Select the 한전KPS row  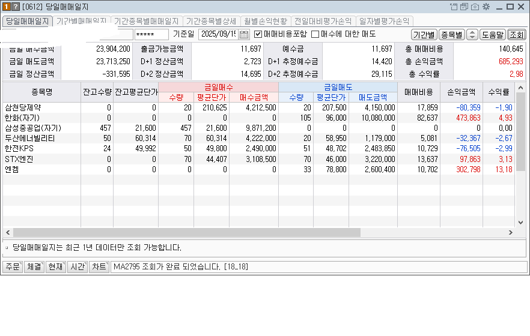click(259, 148)
